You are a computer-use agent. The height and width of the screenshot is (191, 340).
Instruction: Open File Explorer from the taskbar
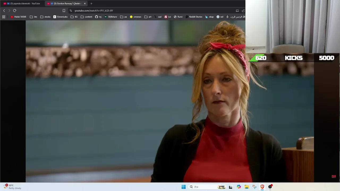coord(246,187)
